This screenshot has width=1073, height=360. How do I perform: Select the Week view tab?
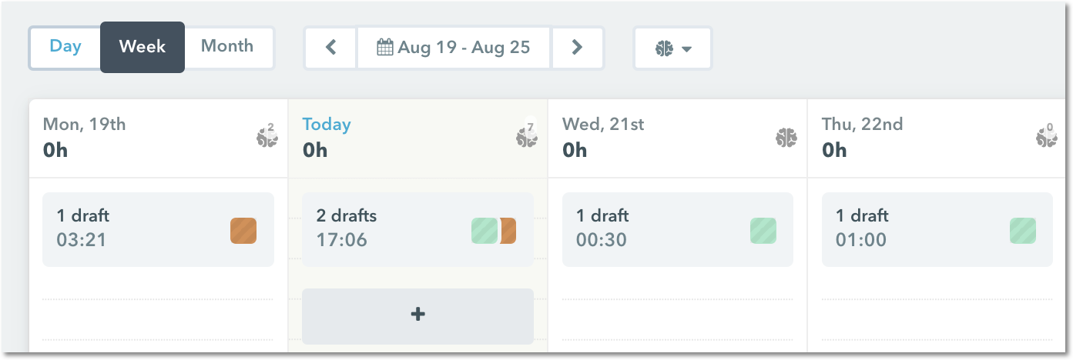point(143,47)
